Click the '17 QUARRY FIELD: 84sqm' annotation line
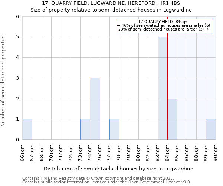Image resolution: width=223 pixels, height=186 pixels. click(164, 22)
